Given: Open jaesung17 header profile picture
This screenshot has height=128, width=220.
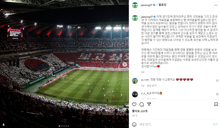Looking at the screenshot, I should click(x=135, y=5).
